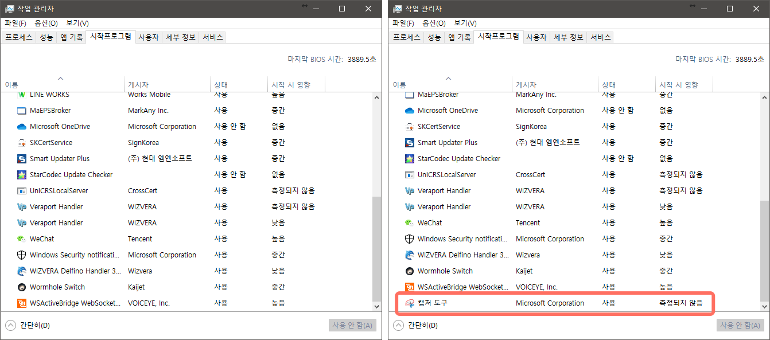Click WSActiveBridge WebSocket icon in right window

pyautogui.click(x=410, y=287)
